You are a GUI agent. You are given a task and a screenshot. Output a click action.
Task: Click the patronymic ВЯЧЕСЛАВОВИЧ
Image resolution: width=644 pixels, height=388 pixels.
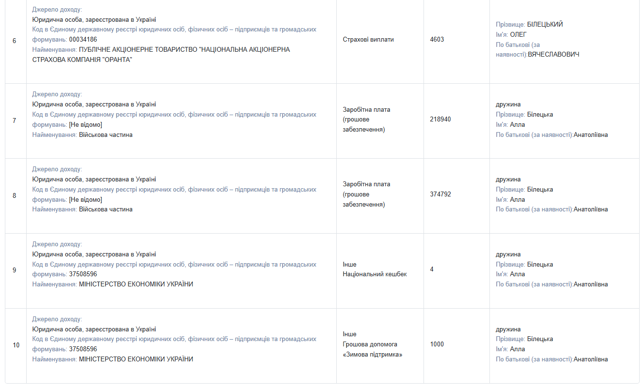[553, 55]
